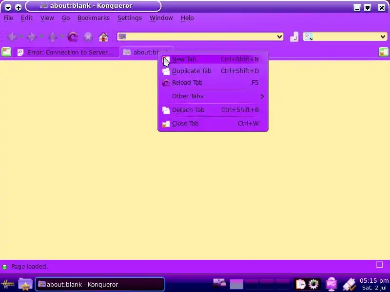
Task: Open new tab button left of tabs
Action: pos(6,52)
